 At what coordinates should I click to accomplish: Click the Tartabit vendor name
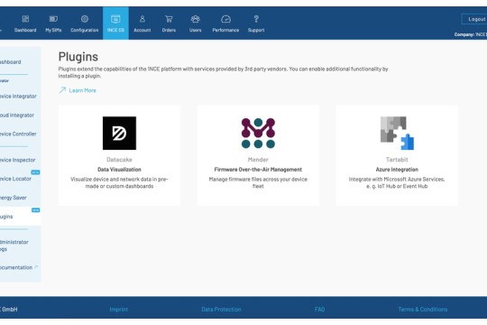click(397, 160)
